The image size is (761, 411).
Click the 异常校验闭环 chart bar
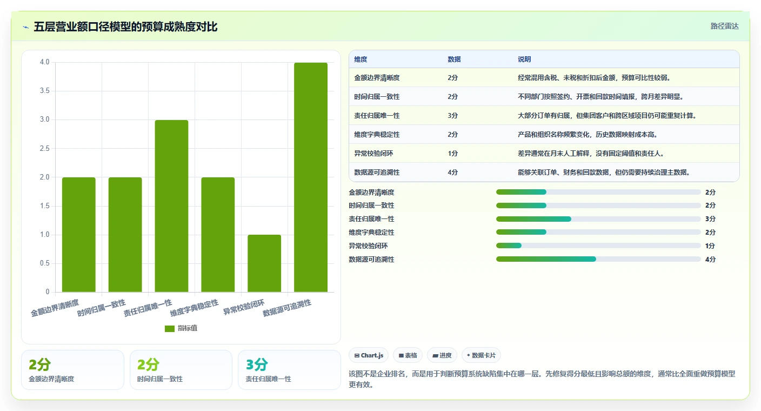pos(264,263)
